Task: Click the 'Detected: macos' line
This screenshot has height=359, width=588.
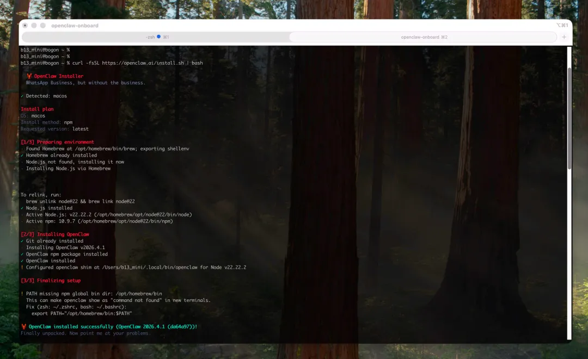Action: pos(44,96)
